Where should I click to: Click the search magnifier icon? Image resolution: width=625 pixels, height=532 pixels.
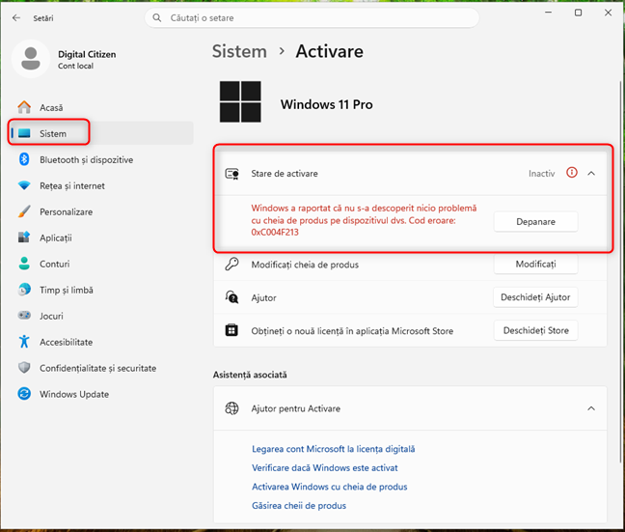coord(157,18)
